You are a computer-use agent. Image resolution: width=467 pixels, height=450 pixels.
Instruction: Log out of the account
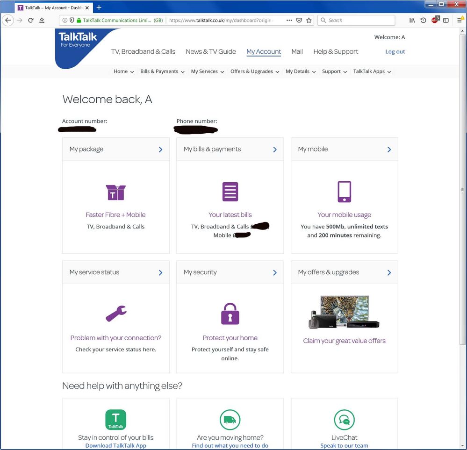(x=395, y=51)
